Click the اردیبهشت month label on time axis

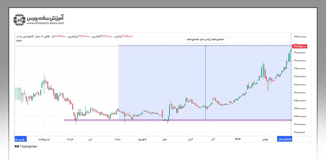click(x=44, y=139)
